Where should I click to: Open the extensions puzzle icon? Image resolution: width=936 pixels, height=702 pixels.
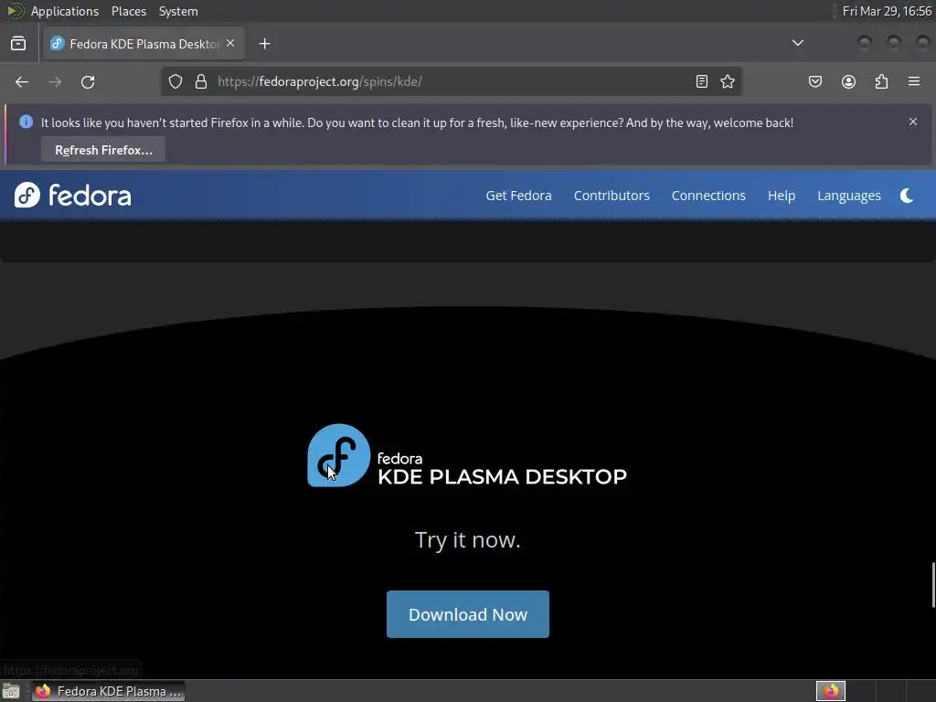click(881, 81)
